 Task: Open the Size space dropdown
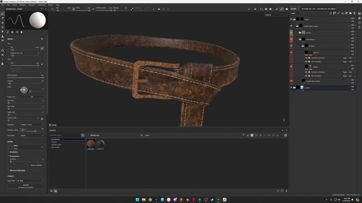pyautogui.click(x=32, y=135)
